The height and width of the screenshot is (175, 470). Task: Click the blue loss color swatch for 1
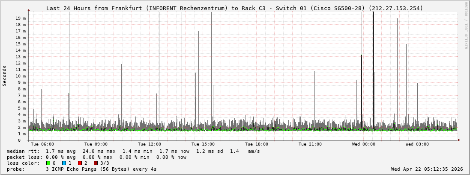click(x=64, y=163)
